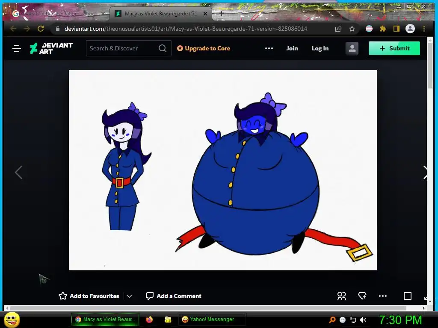Select Chrome Macy as Violet taskbar item
Viewport: 438px width, 328px height.
106,319
